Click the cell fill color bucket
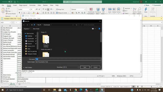Screen dimensions: 163x92 (34, 13)
